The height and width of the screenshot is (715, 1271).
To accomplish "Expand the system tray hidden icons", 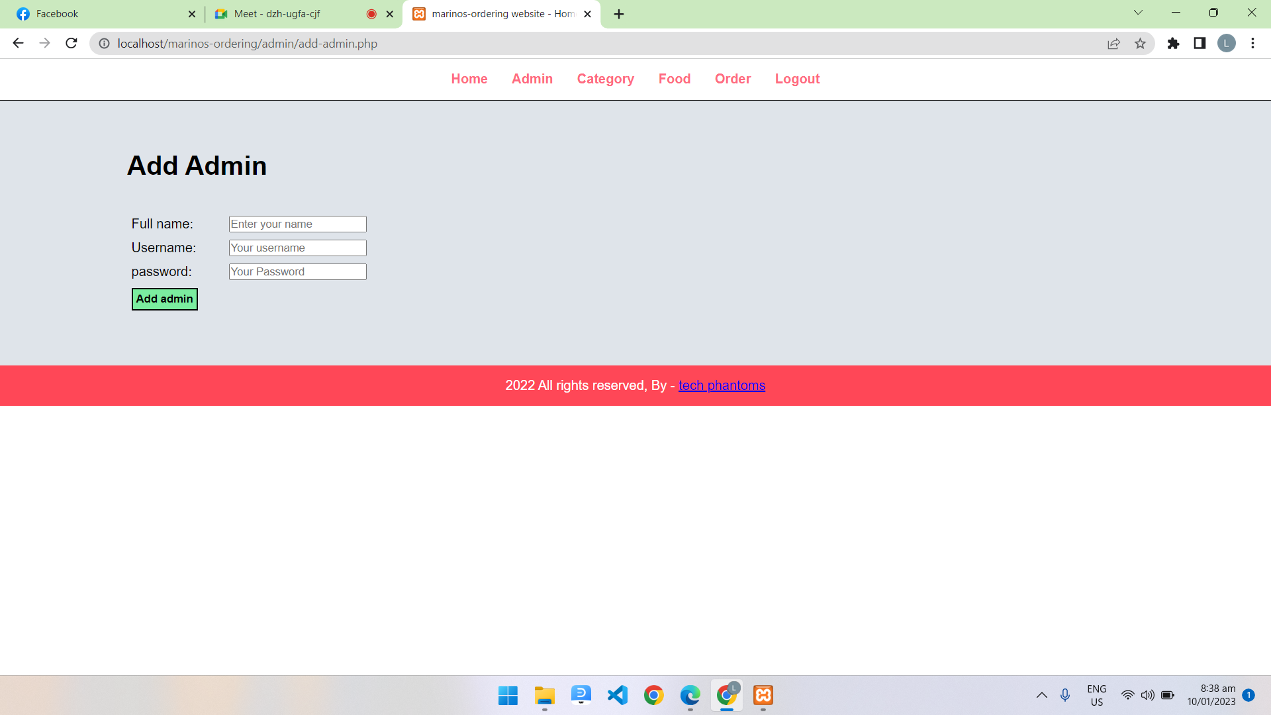I will click(1041, 695).
